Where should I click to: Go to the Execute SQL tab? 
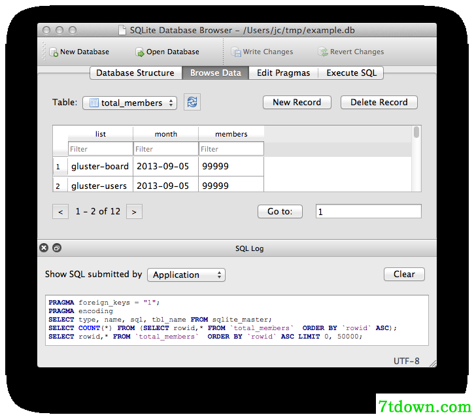[x=351, y=73]
